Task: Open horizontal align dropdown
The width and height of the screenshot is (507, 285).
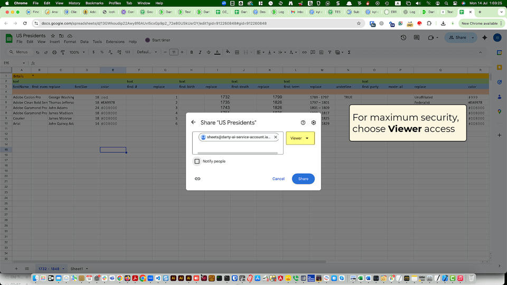Action: coord(260,52)
